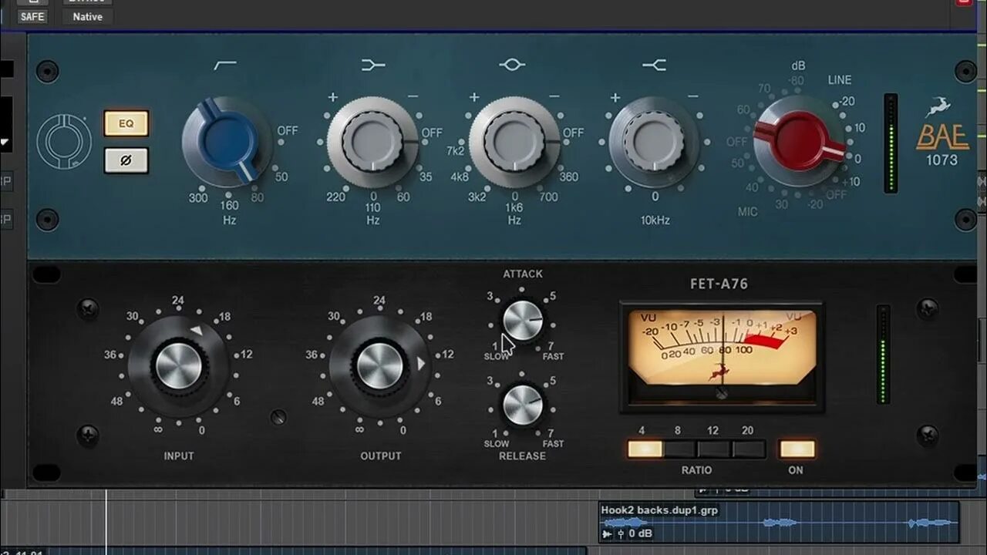This screenshot has width=987, height=555.
Task: Click the FAST label beside ATTACK knob
Action: click(x=553, y=356)
